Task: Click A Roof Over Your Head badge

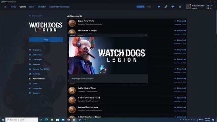Action: pyautogui.click(x=72, y=100)
